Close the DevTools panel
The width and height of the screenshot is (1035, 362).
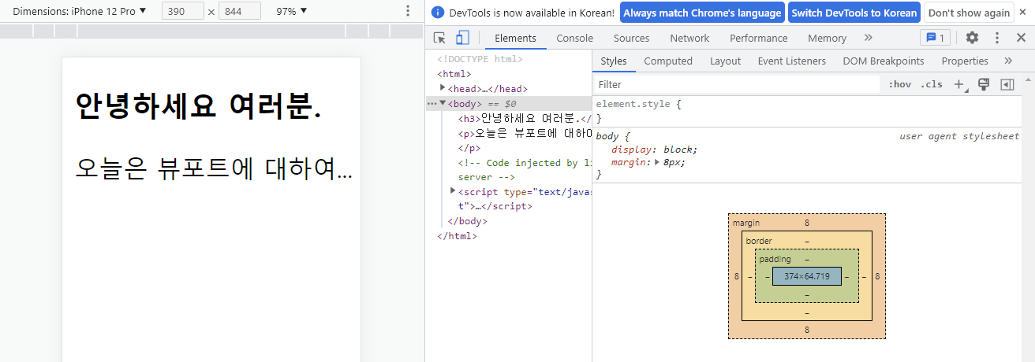pos(1021,38)
